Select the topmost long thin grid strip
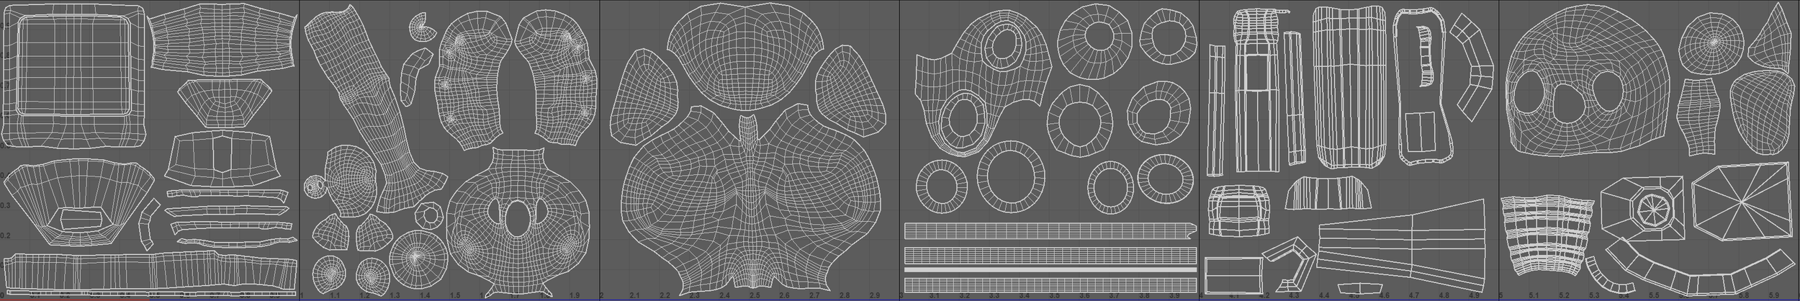 1049,230
